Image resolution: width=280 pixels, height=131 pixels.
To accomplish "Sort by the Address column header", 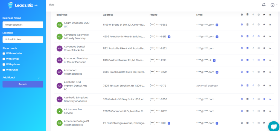I will tap(108, 15).
